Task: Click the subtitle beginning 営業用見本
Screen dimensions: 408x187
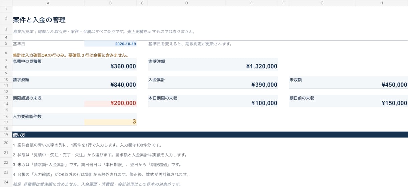Action: 104,32
